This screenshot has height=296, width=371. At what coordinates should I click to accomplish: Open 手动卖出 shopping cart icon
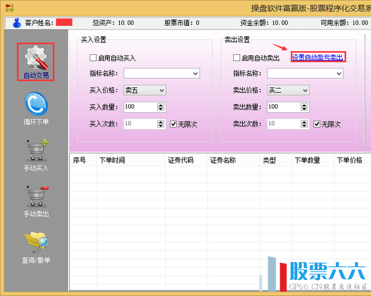click(x=36, y=197)
